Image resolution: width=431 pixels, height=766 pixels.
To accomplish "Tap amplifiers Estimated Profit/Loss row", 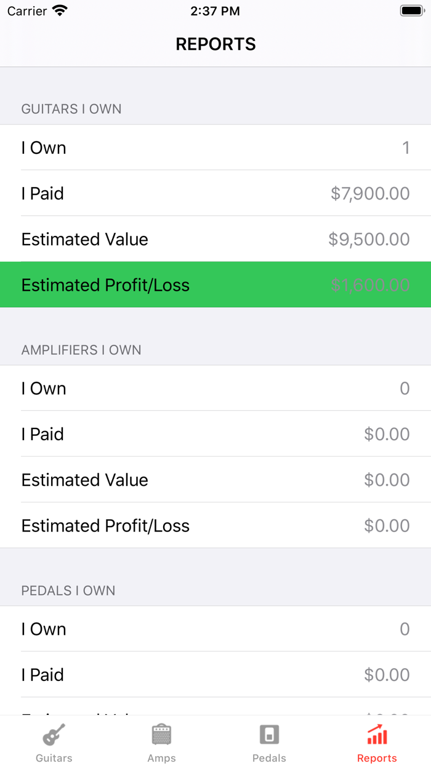I will tap(216, 525).
